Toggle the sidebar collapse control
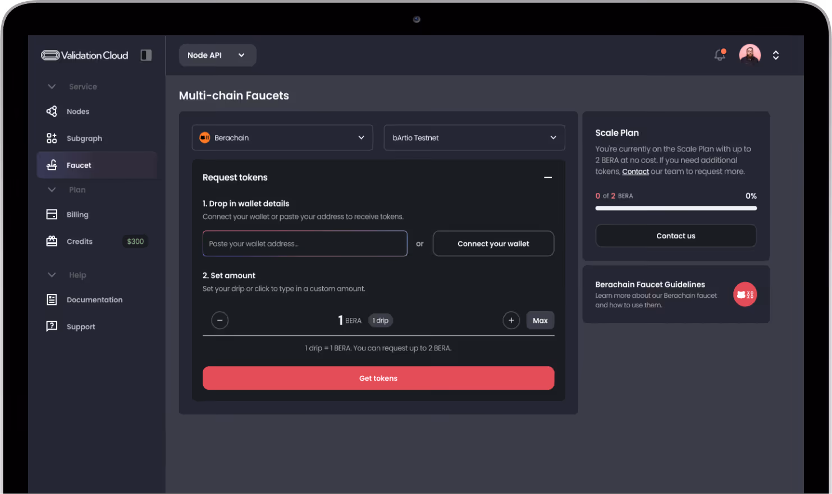 click(x=146, y=55)
